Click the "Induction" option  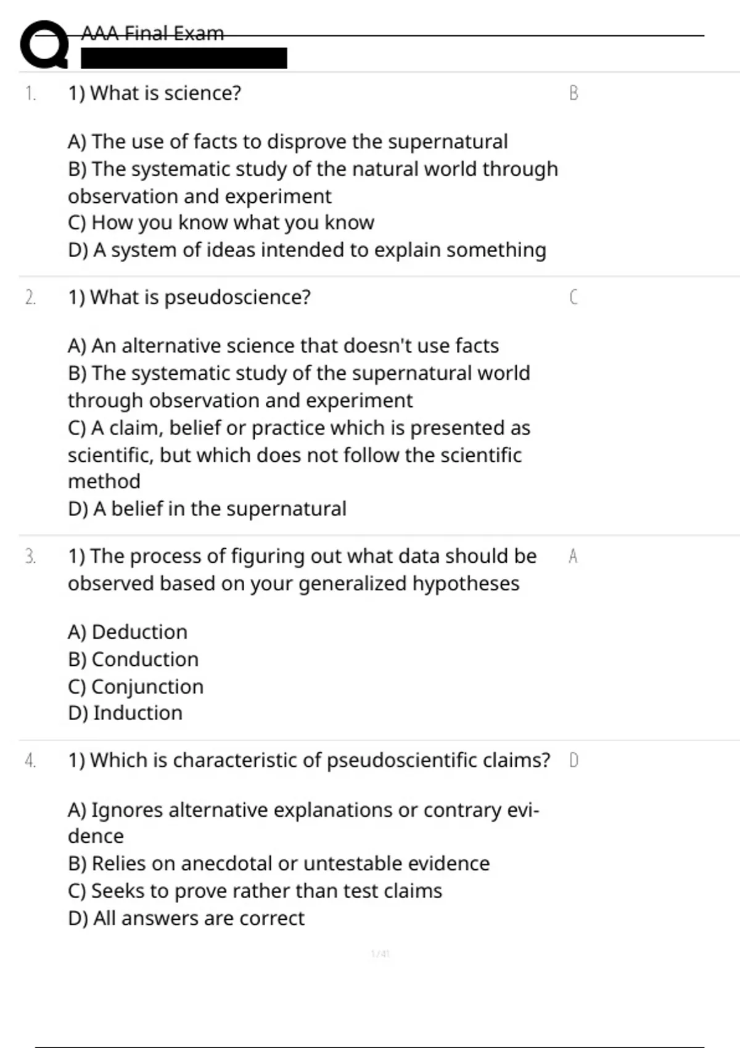(x=125, y=713)
